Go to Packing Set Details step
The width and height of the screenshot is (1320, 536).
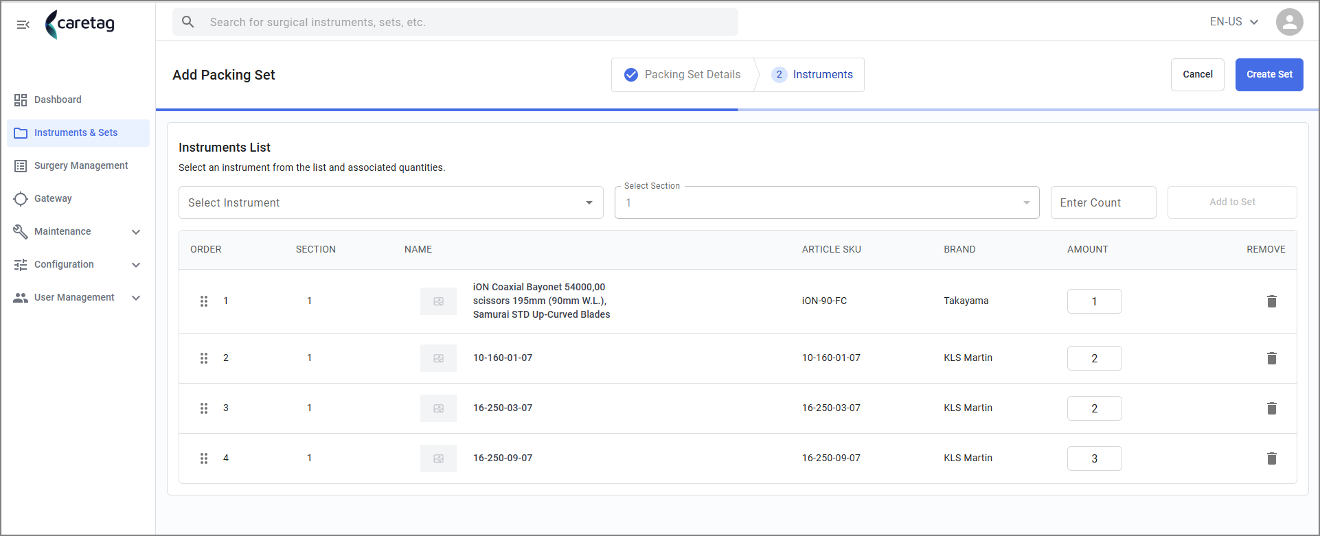683,75
